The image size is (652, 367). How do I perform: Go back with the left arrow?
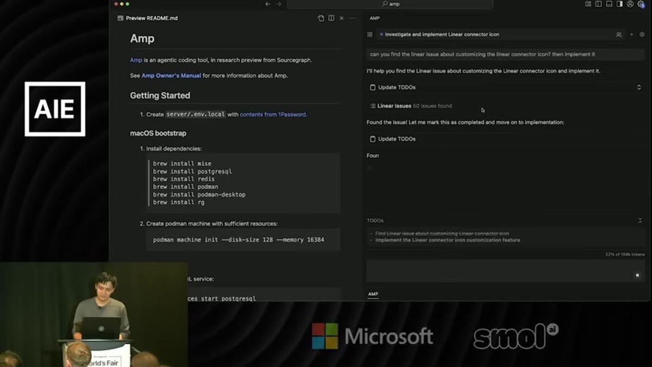pyautogui.click(x=267, y=4)
